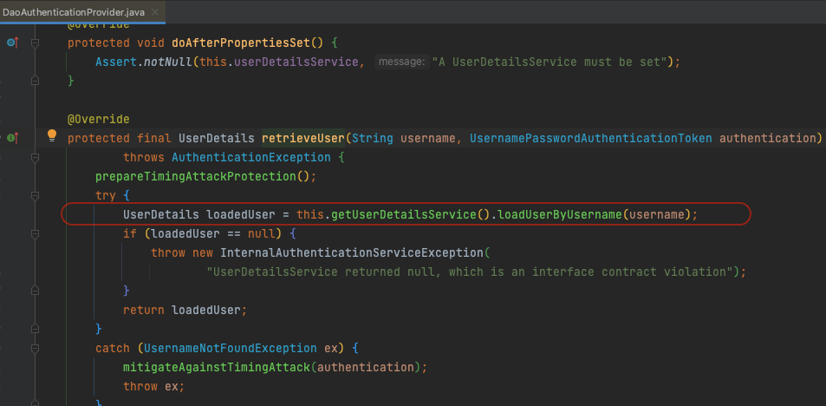This screenshot has width=826, height=406.
Task: Collapse the catch UsernameNotFoundException fold marker
Action: [35, 348]
